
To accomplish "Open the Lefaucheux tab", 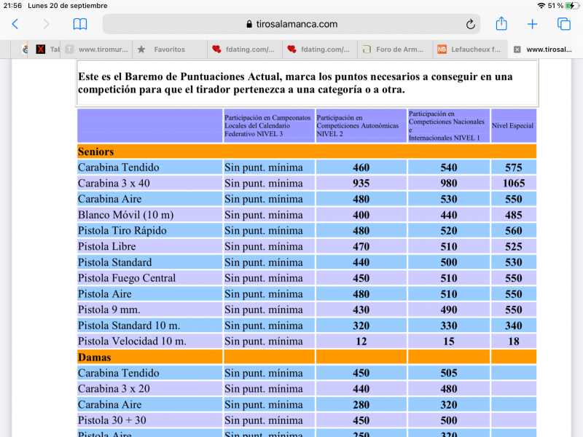I will click(470, 50).
